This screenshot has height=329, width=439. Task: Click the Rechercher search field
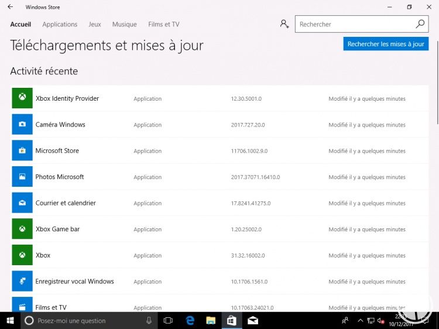(354, 25)
